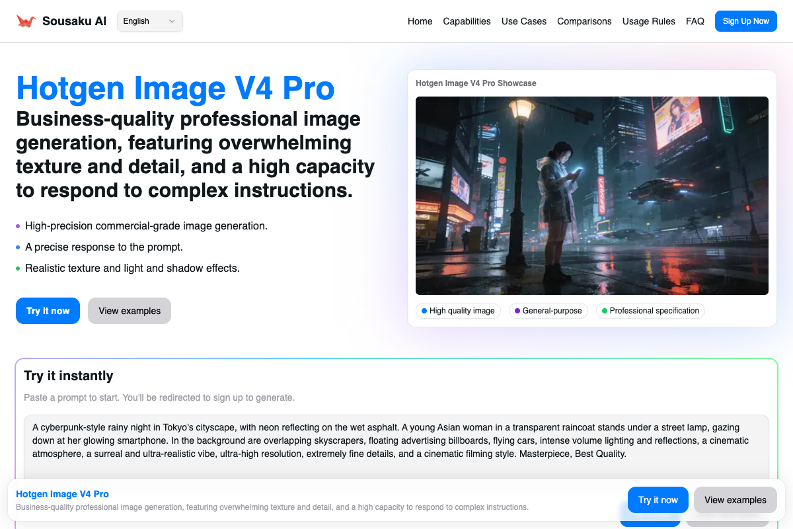Click Try it now under the hero headline
Viewport: 793px width, 529px height.
[48, 310]
